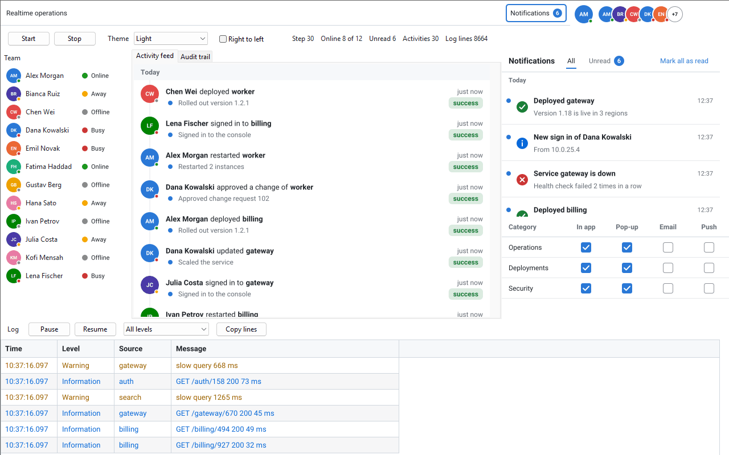
Task: Click the blue info icon for New sign in
Action: (x=522, y=143)
